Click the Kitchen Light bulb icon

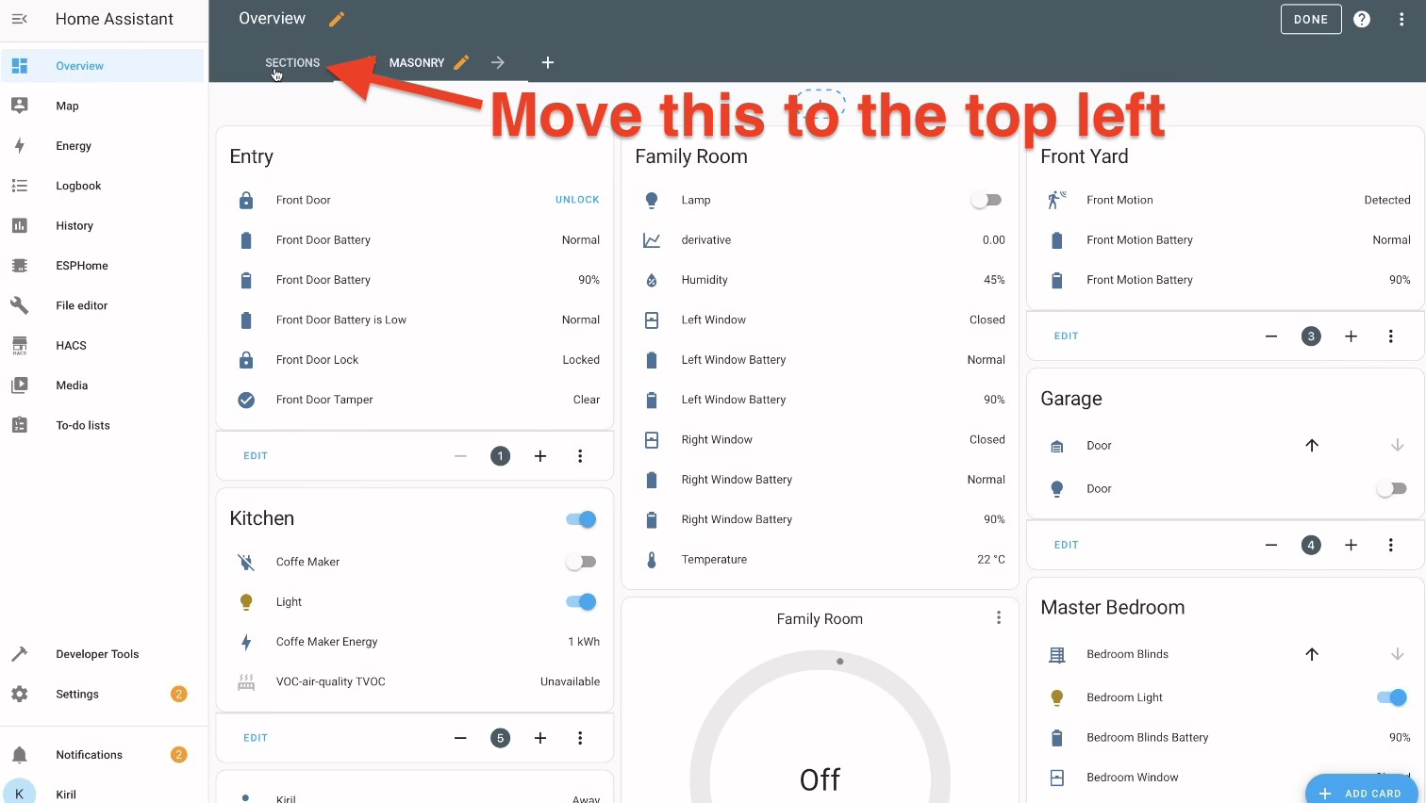click(246, 601)
